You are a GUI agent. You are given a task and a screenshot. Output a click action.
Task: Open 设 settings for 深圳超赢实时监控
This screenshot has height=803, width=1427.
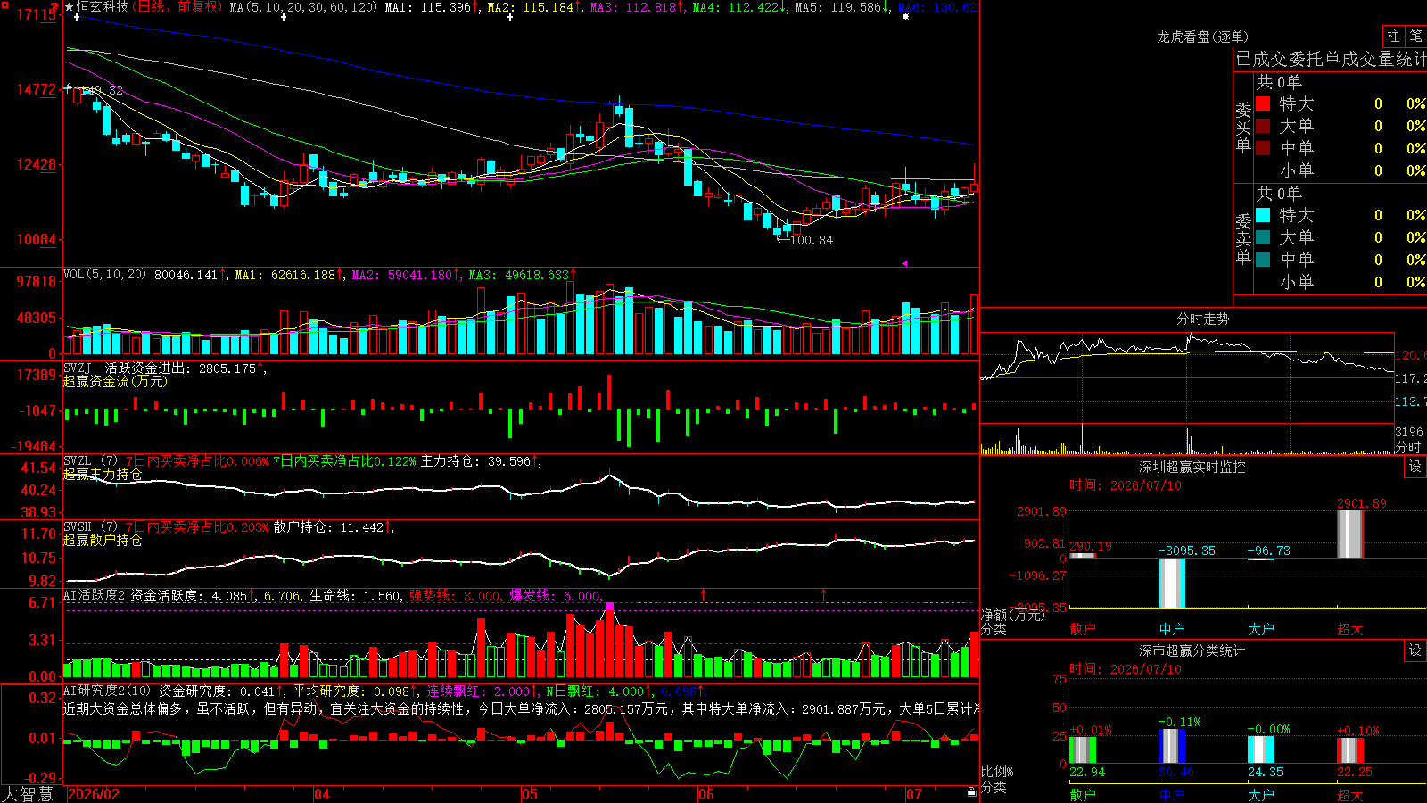(x=1415, y=467)
